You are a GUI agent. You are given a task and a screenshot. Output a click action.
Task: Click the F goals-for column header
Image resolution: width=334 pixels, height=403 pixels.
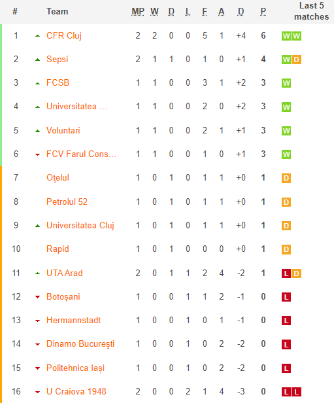pos(205,12)
